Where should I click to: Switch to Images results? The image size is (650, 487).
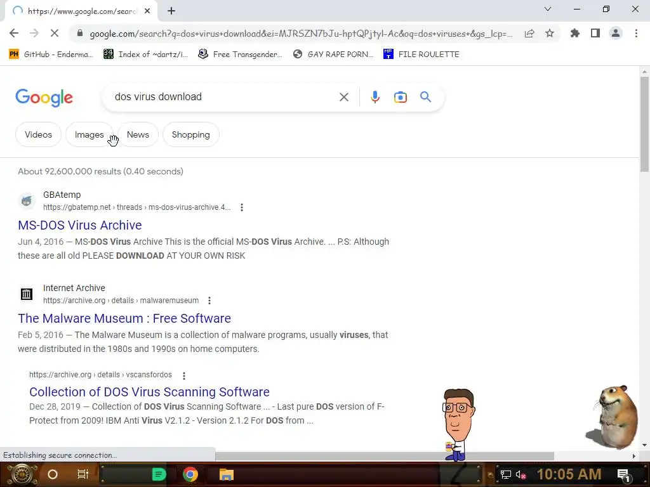point(89,134)
